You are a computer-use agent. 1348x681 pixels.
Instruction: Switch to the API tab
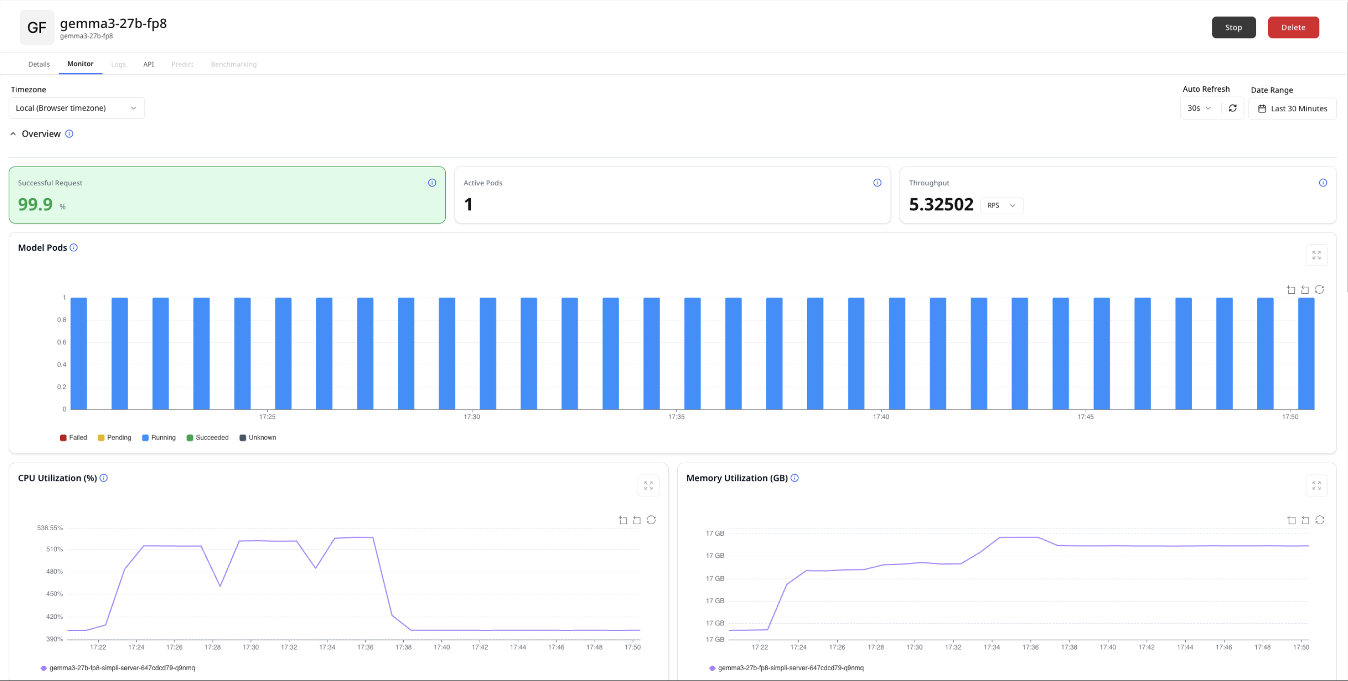pos(148,65)
